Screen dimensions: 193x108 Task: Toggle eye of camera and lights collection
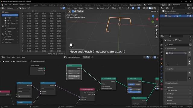188,13
